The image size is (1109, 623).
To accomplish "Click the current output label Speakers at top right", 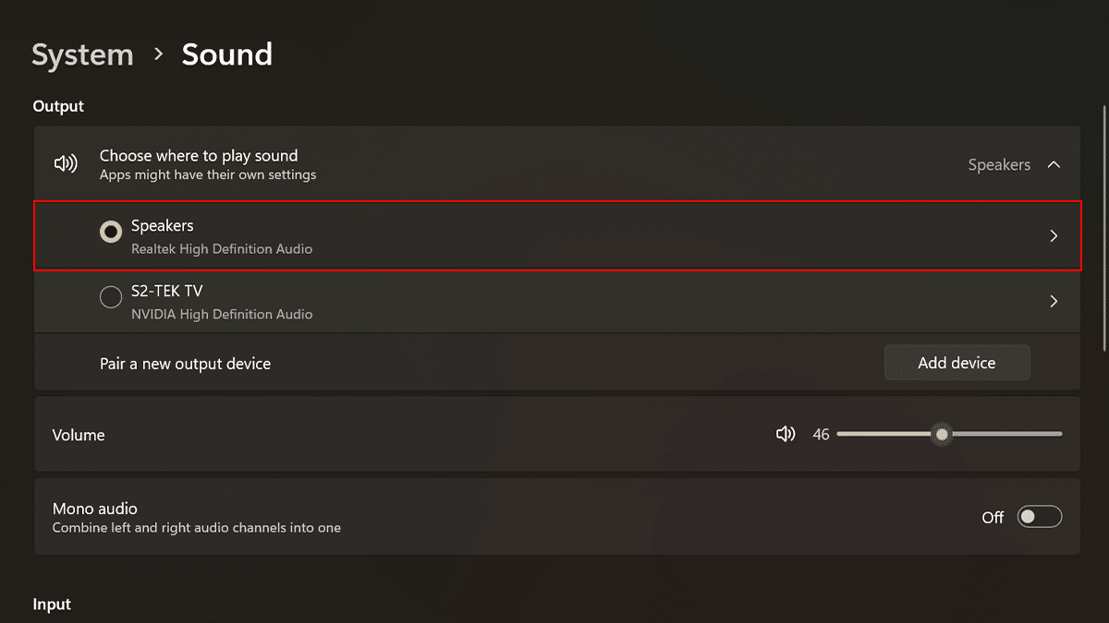I will tap(998, 165).
